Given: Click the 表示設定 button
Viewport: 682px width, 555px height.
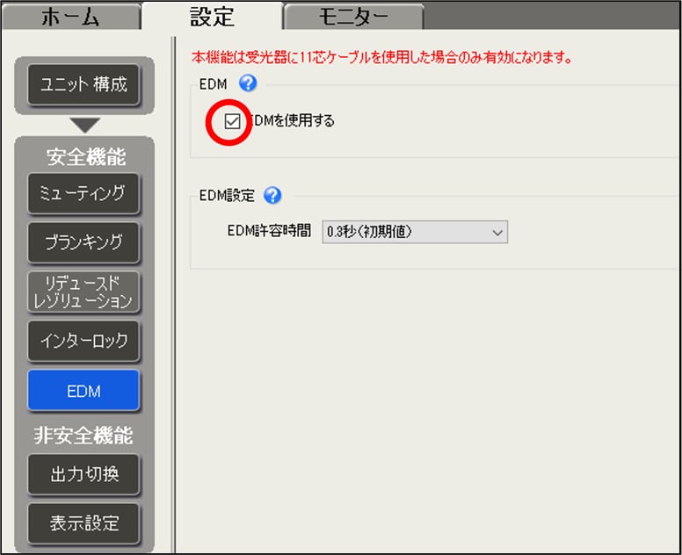Looking at the screenshot, I should (83, 524).
